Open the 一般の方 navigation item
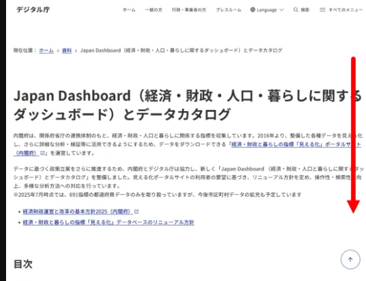This screenshot has width=366, height=281. 154,10
